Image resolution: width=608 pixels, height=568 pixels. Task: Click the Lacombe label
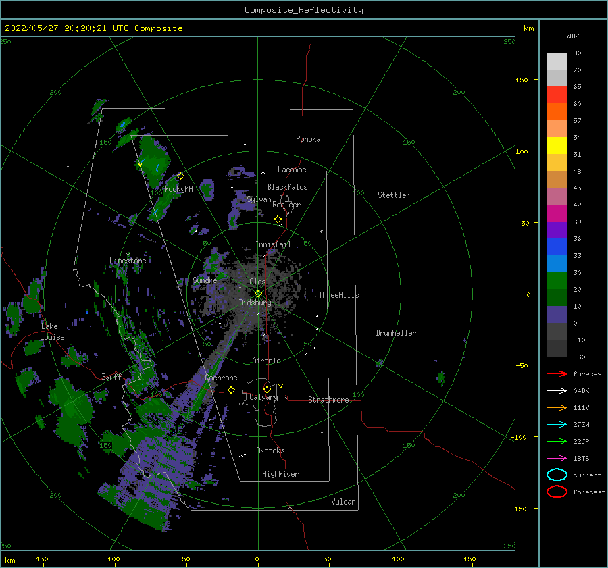pos(292,170)
